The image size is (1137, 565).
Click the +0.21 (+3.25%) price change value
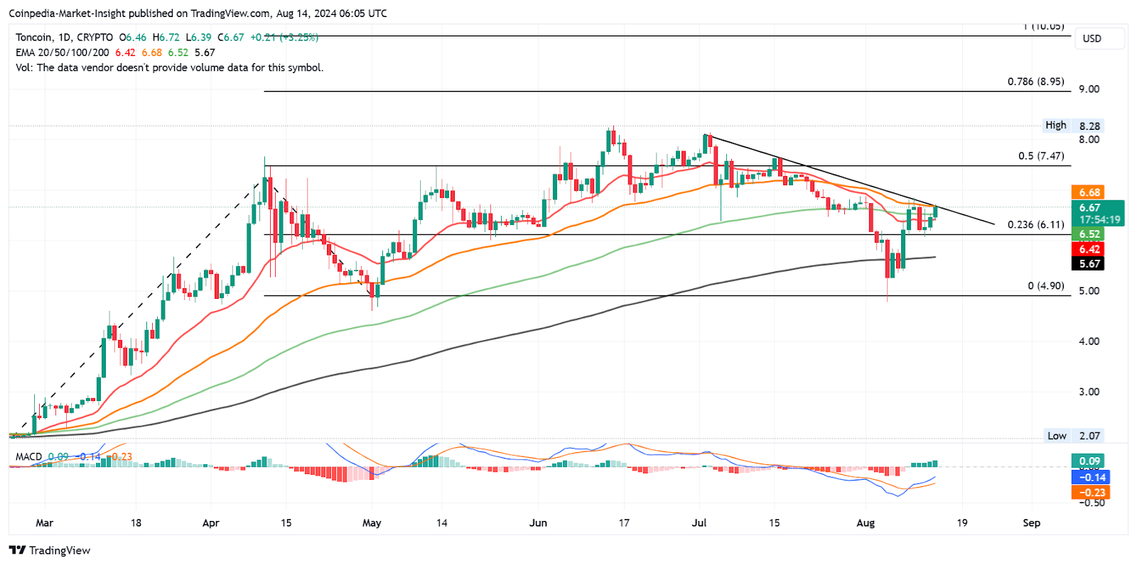pos(284,37)
